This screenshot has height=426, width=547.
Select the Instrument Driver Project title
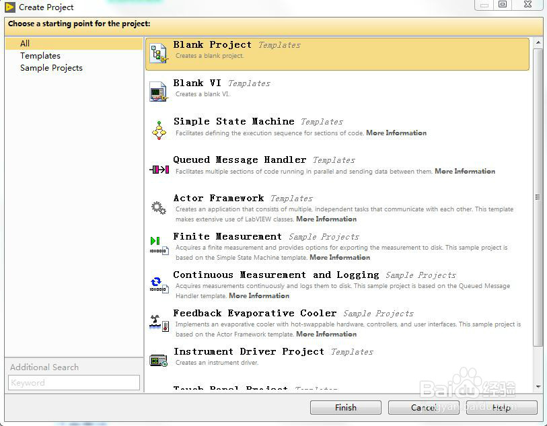(x=249, y=352)
